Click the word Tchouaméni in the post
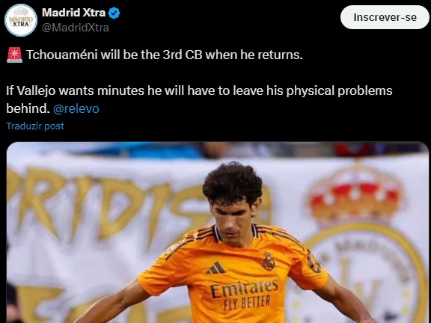Image resolution: width=431 pixels, height=323 pixels. coord(62,55)
